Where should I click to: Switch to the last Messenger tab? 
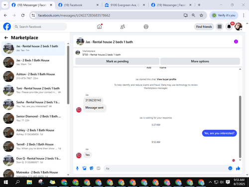tap(171, 5)
